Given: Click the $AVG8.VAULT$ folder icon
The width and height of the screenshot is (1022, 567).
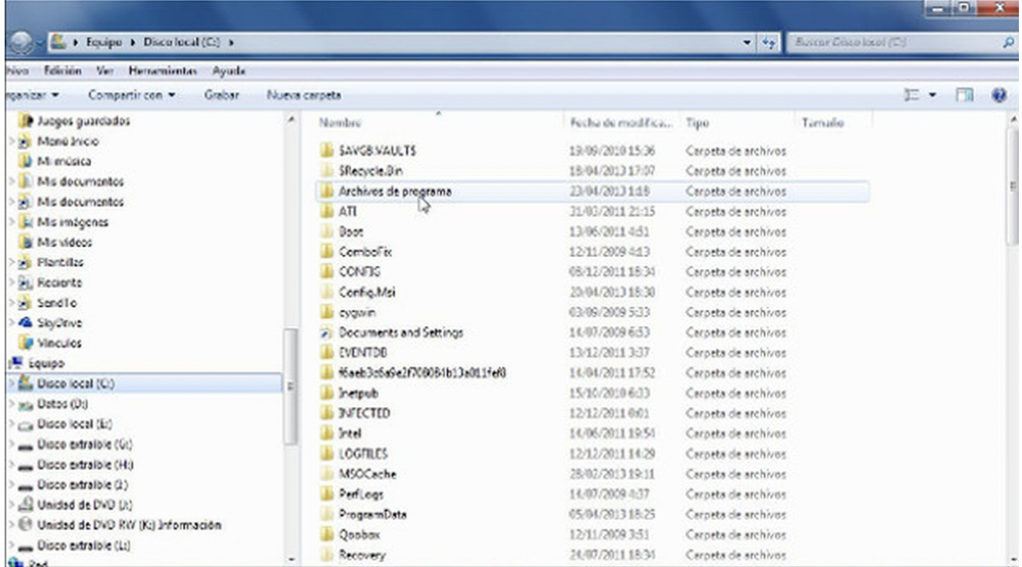Looking at the screenshot, I should click(326, 151).
